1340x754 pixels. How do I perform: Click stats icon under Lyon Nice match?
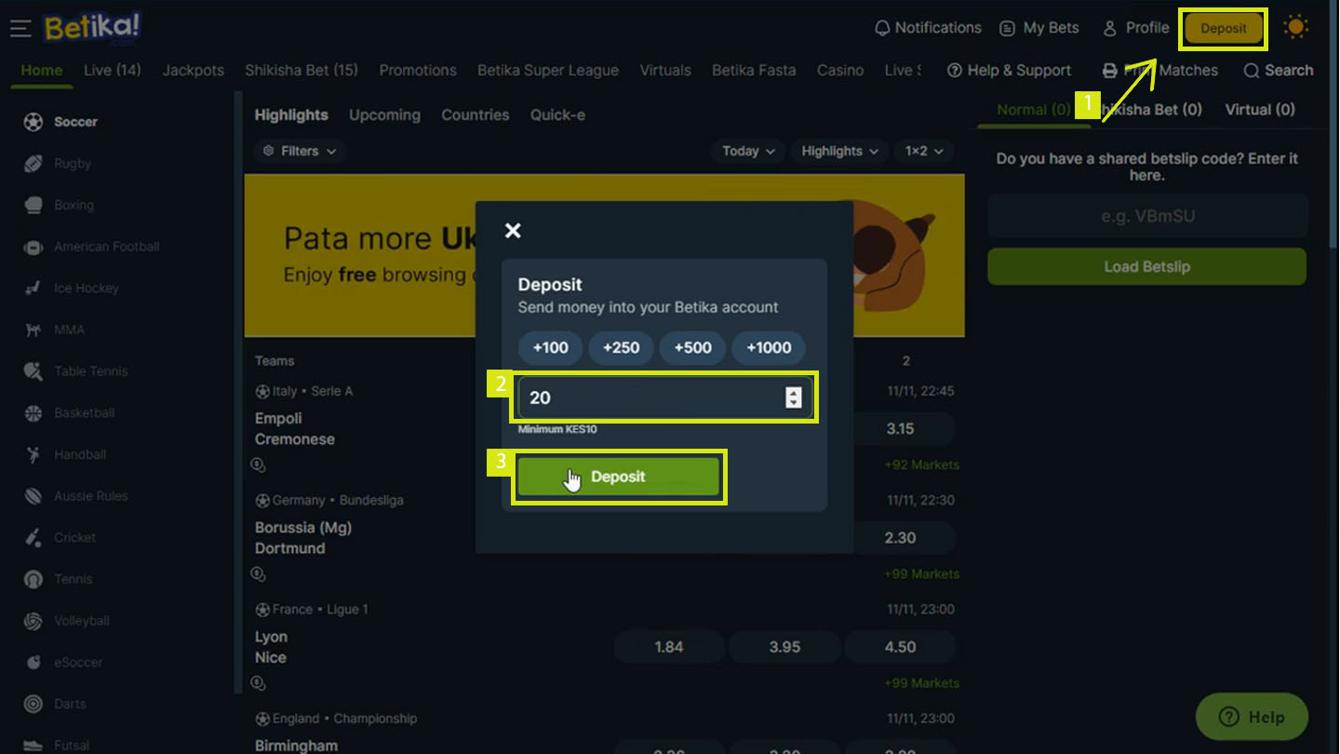pyautogui.click(x=259, y=683)
